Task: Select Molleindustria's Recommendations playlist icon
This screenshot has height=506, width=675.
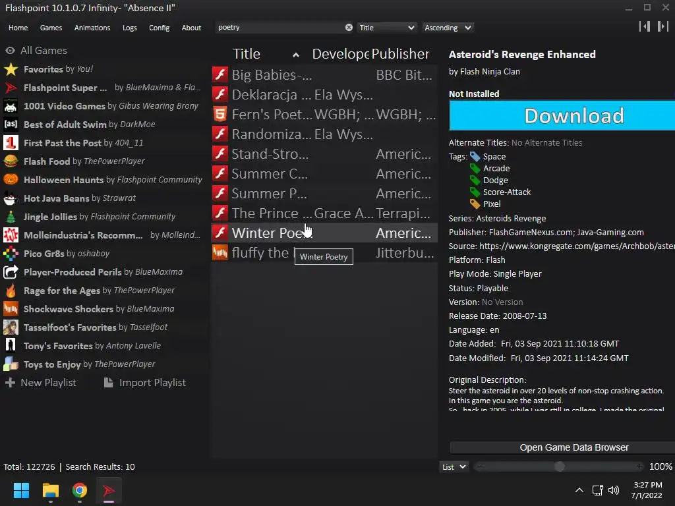Action: pyautogui.click(x=11, y=235)
